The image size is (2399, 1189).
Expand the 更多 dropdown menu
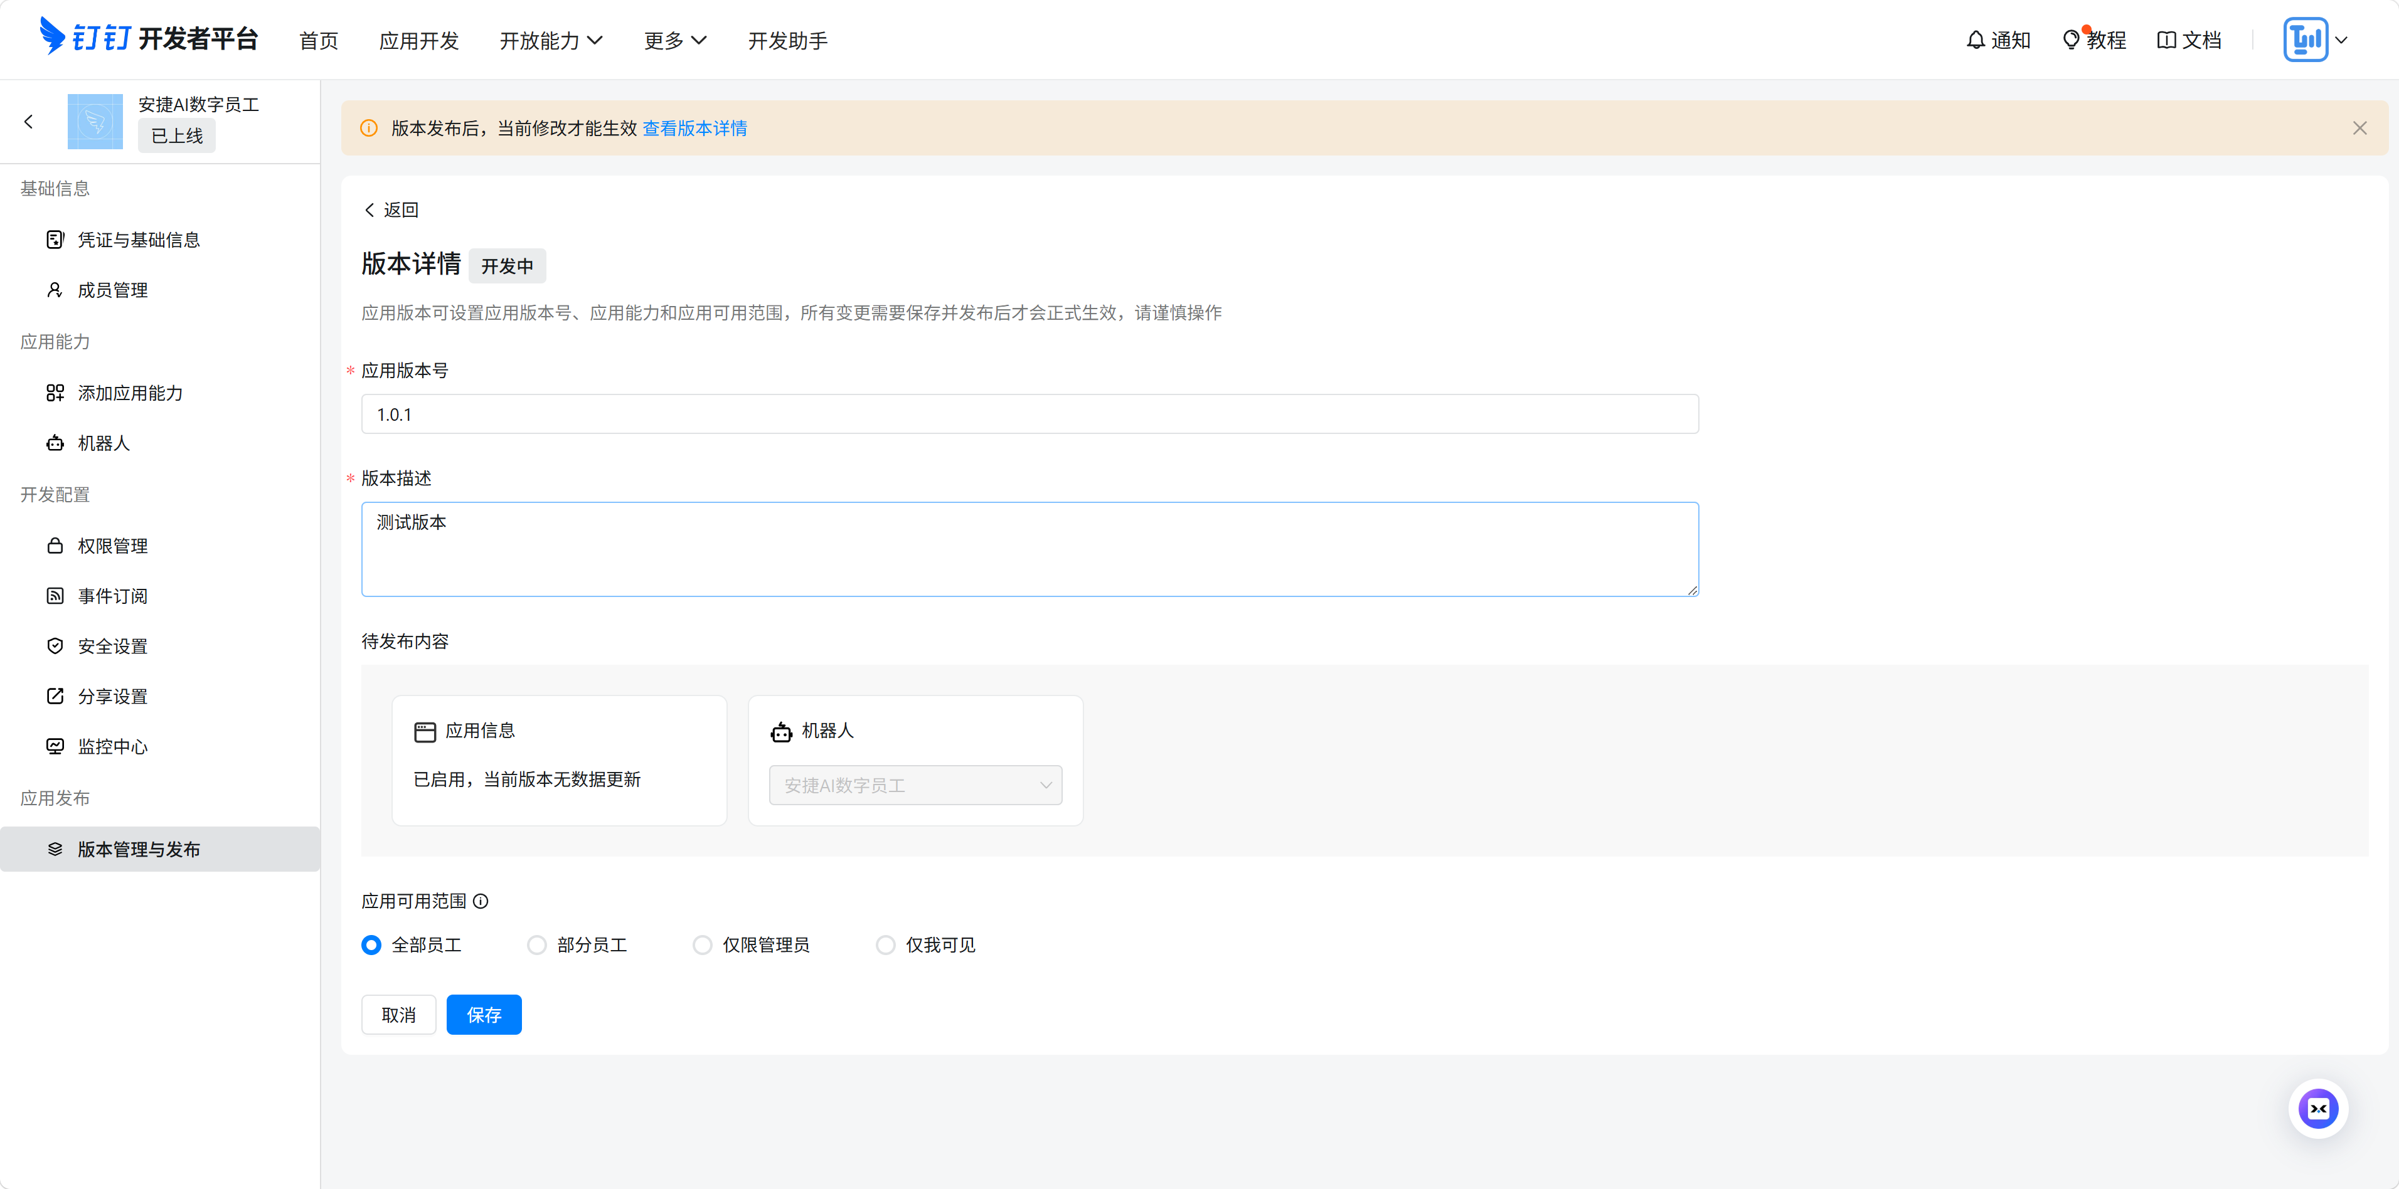click(675, 40)
